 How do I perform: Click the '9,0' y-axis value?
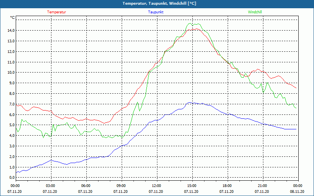pyautogui.click(x=12, y=83)
